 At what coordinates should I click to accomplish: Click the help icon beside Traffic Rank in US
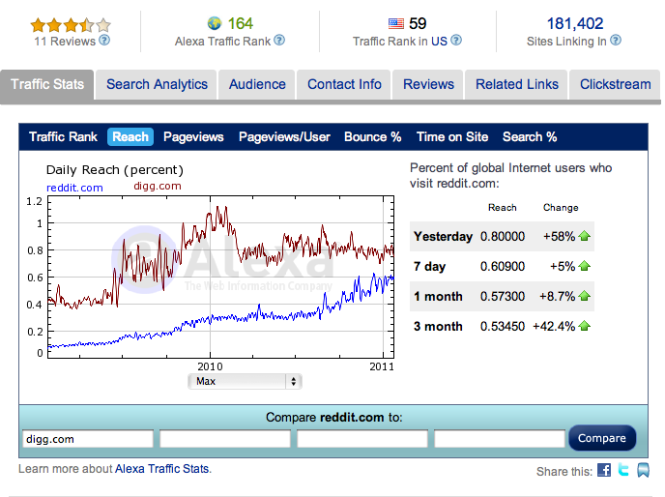click(x=456, y=41)
